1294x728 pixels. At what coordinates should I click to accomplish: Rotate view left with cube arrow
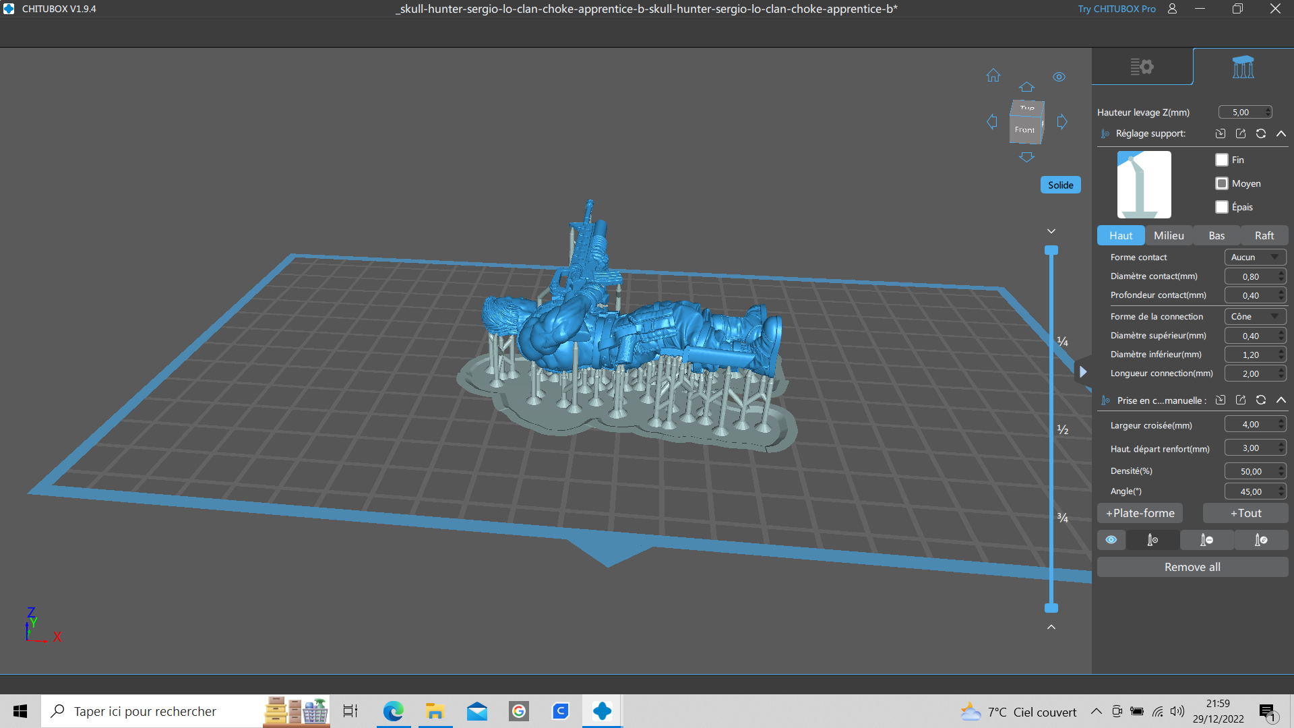coord(992,122)
